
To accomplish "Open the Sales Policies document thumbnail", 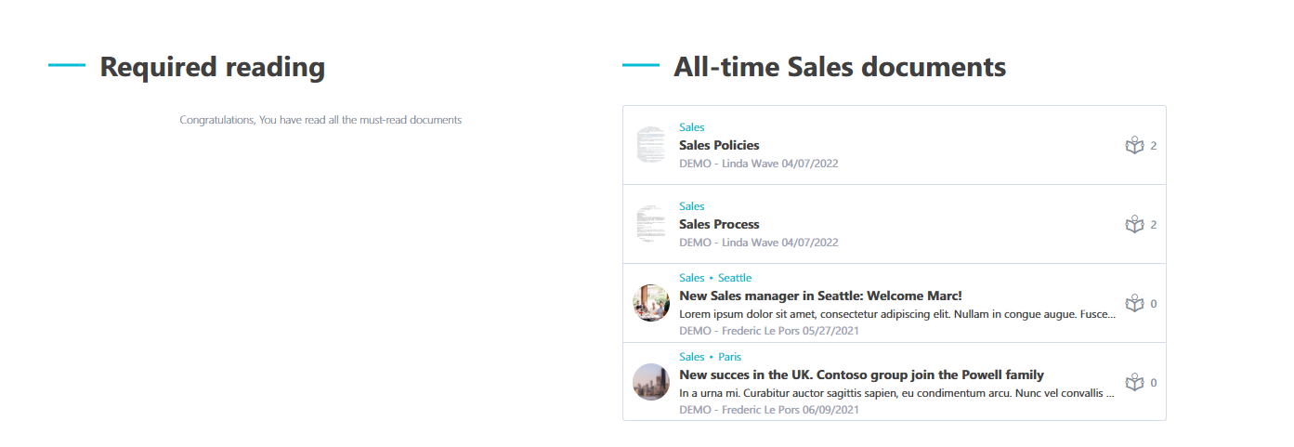I will (x=651, y=146).
